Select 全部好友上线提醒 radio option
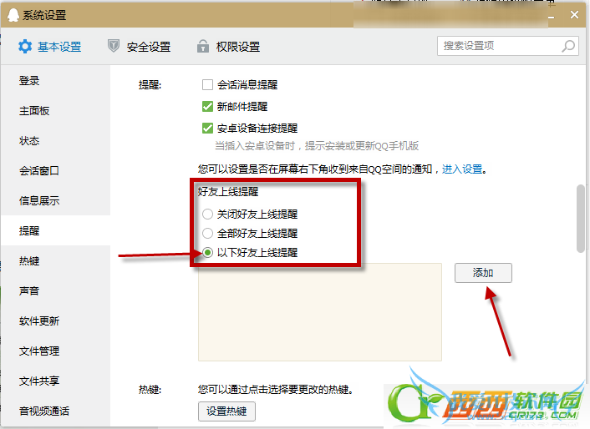This screenshot has height=429, width=590. pyautogui.click(x=208, y=234)
